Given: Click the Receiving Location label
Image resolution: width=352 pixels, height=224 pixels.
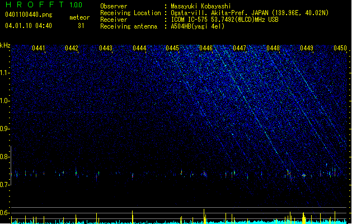Looking at the screenshot, I should tap(130, 13).
